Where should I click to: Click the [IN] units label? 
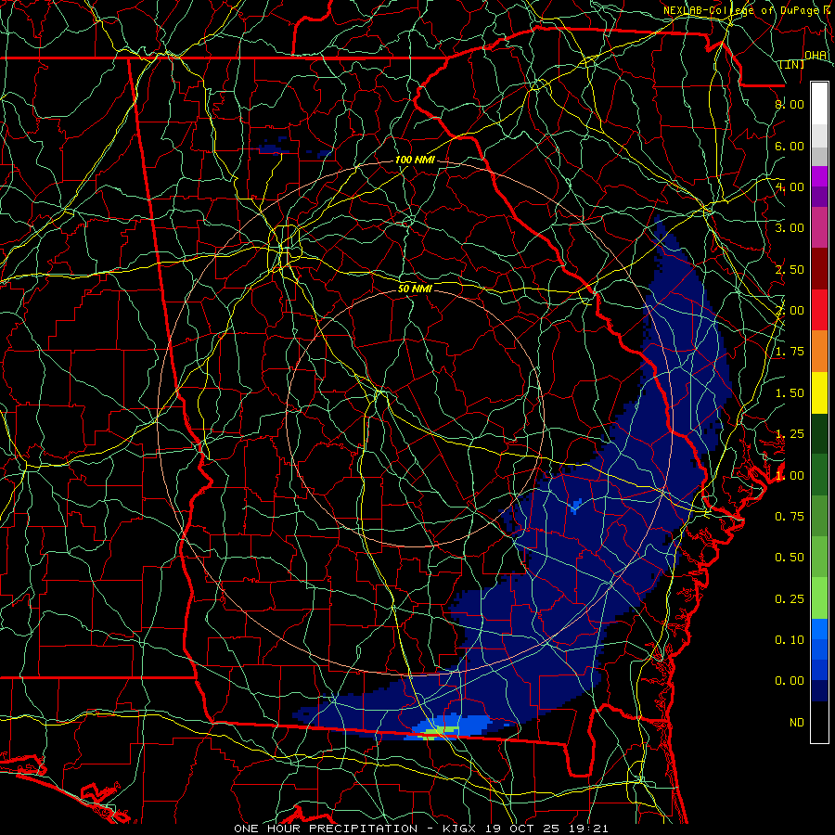click(792, 64)
